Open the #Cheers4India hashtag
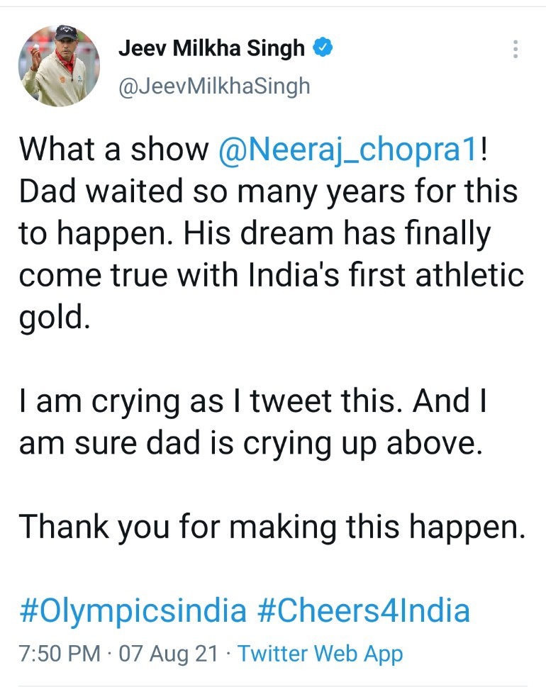This screenshot has width=546, height=687. click(x=362, y=610)
